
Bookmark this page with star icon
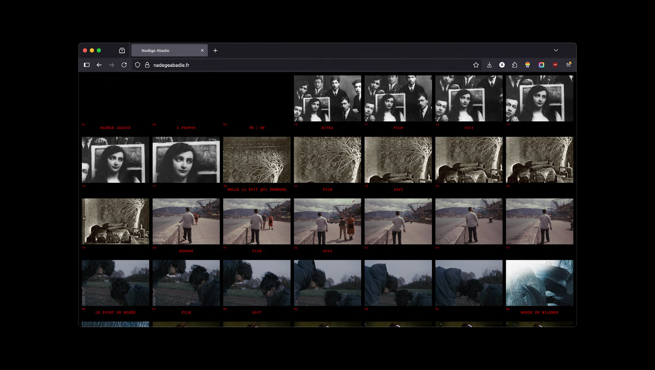point(476,65)
